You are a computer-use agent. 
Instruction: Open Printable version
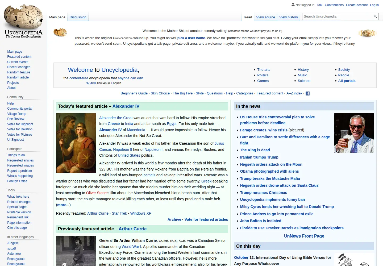click(19, 212)
